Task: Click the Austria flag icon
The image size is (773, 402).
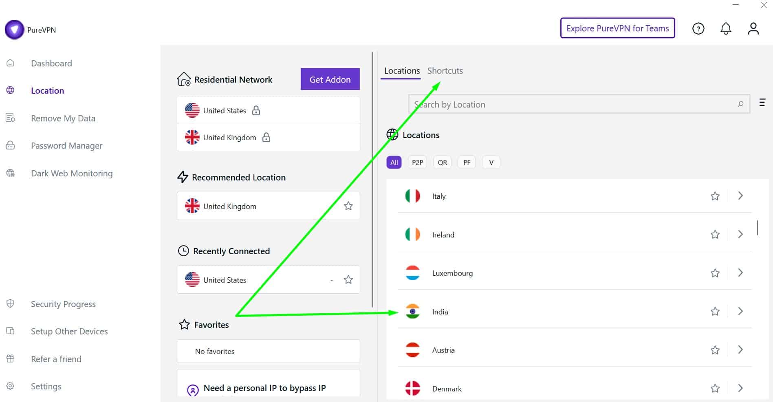Action: [412, 350]
